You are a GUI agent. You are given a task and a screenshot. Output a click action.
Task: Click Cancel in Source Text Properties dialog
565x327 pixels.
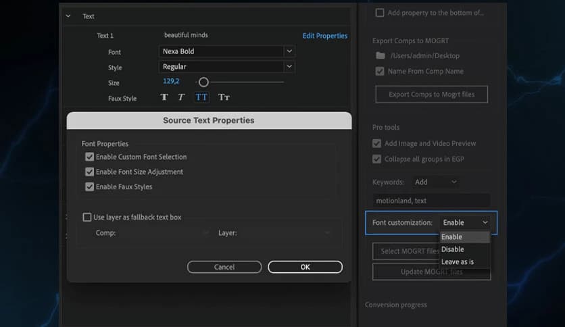click(224, 267)
